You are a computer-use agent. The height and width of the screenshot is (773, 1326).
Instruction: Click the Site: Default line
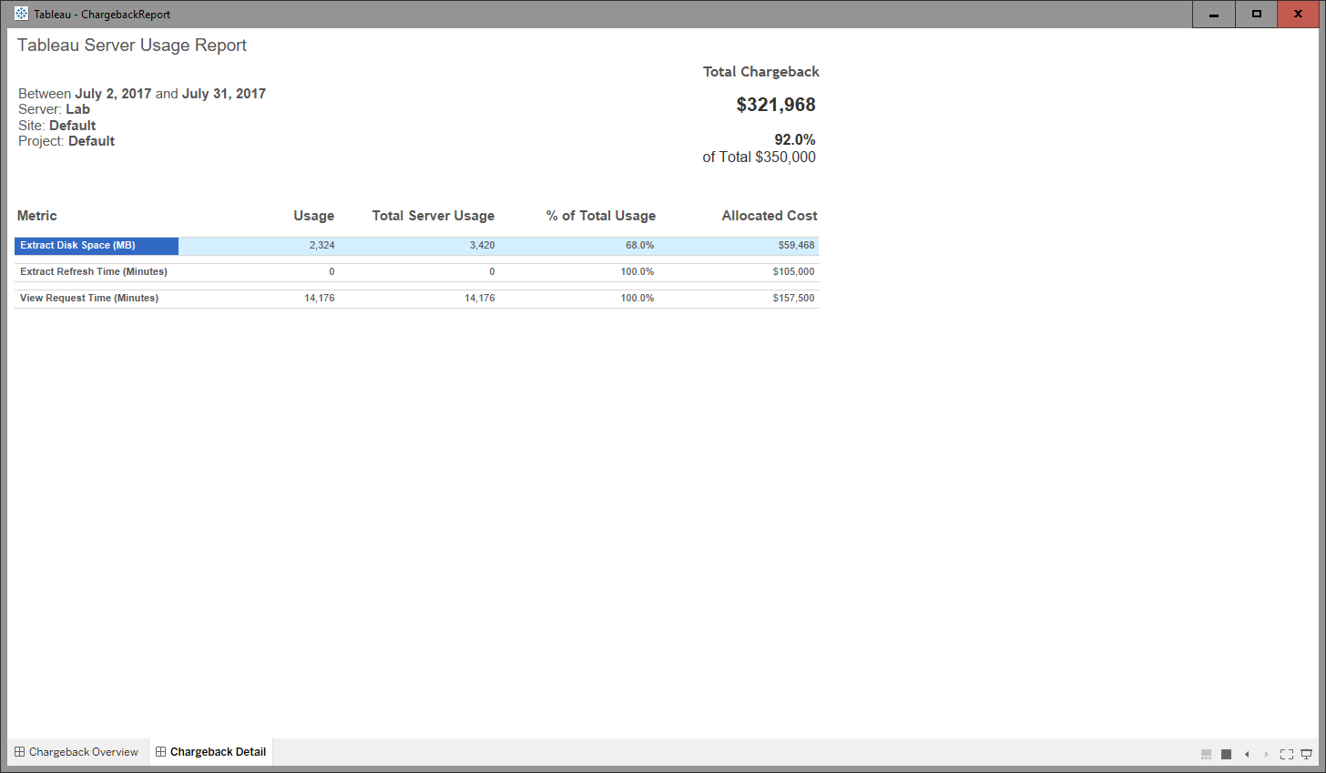click(x=57, y=126)
